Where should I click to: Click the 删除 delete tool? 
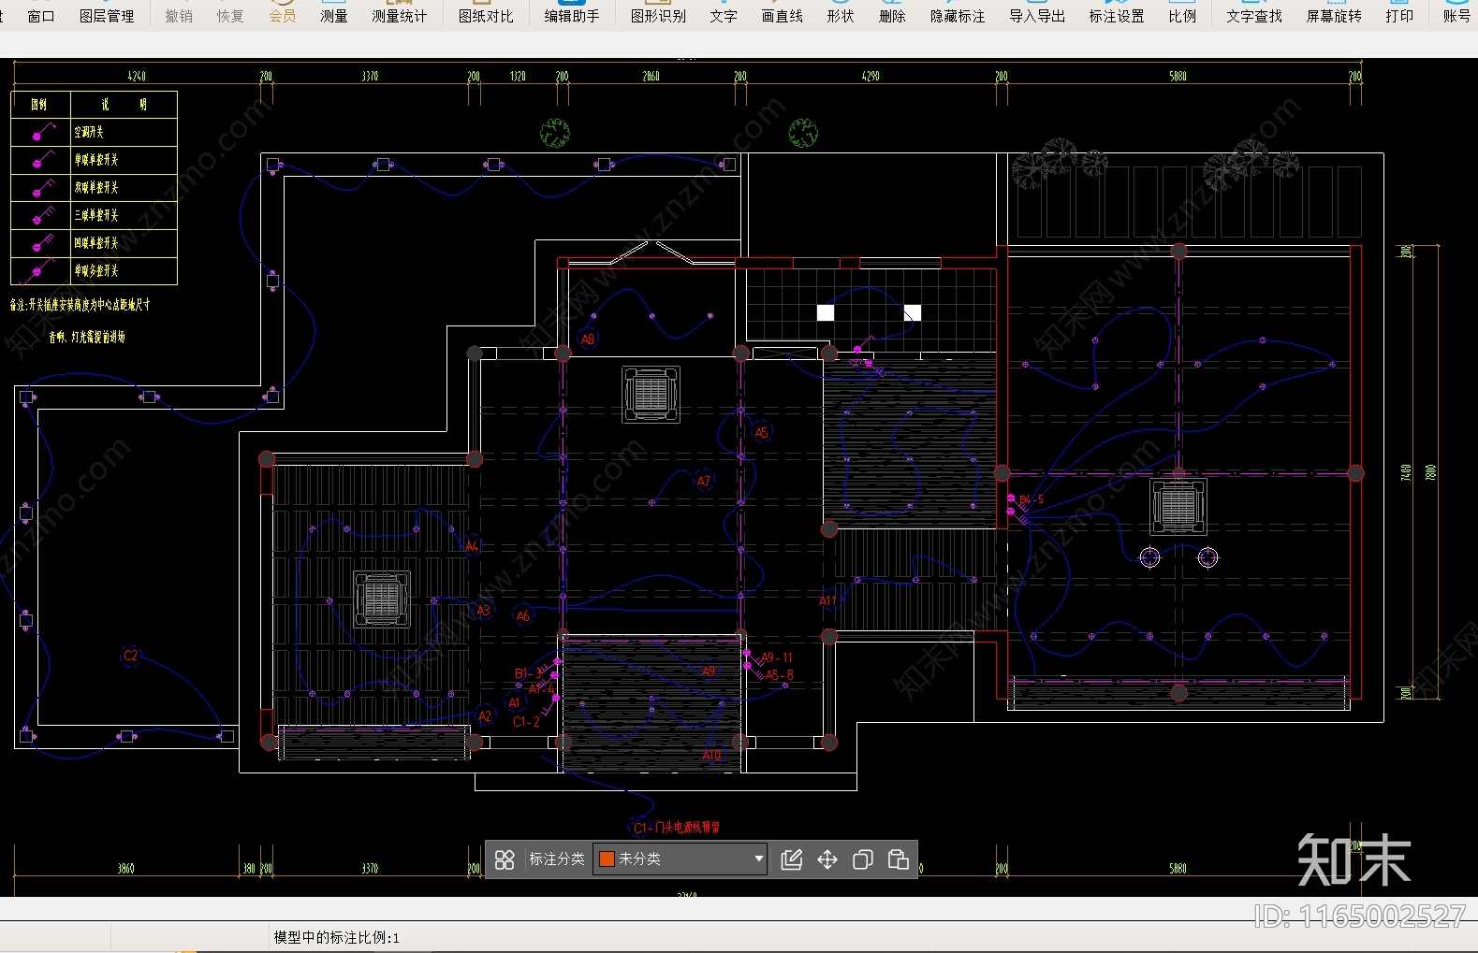click(892, 16)
